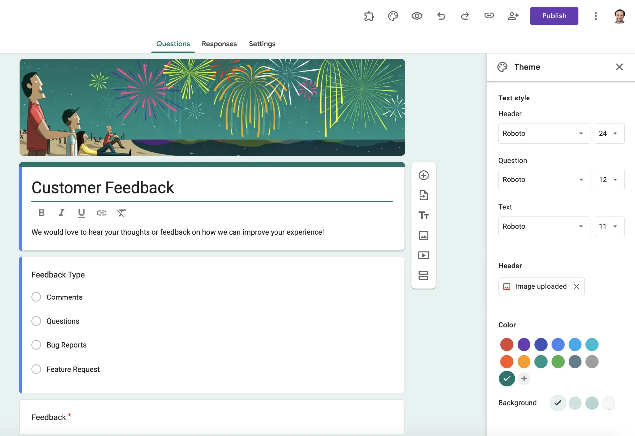Close the Theme panel
635x436 pixels.
pyautogui.click(x=619, y=67)
